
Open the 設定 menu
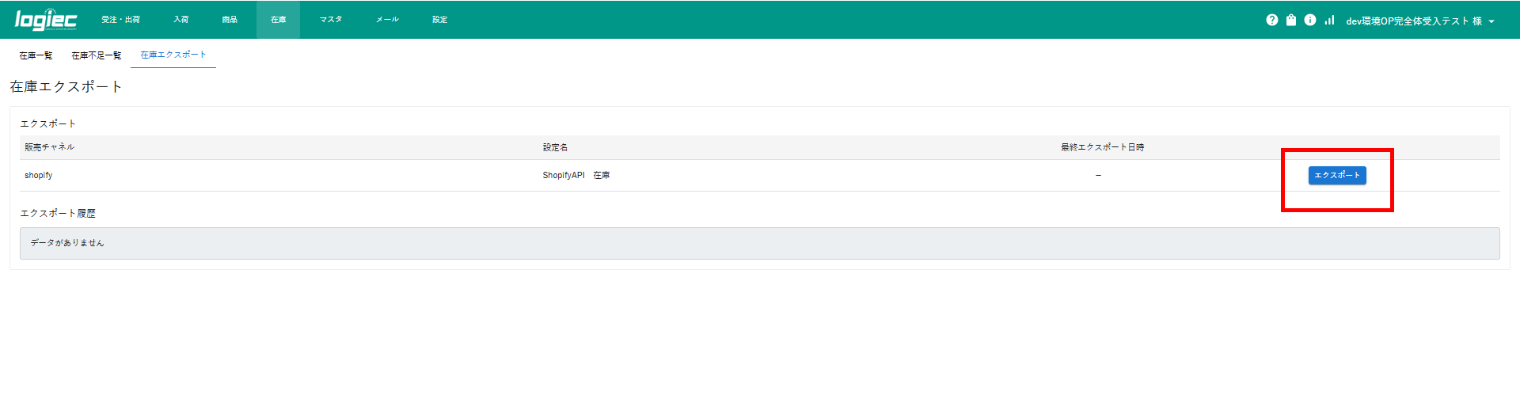pos(440,20)
